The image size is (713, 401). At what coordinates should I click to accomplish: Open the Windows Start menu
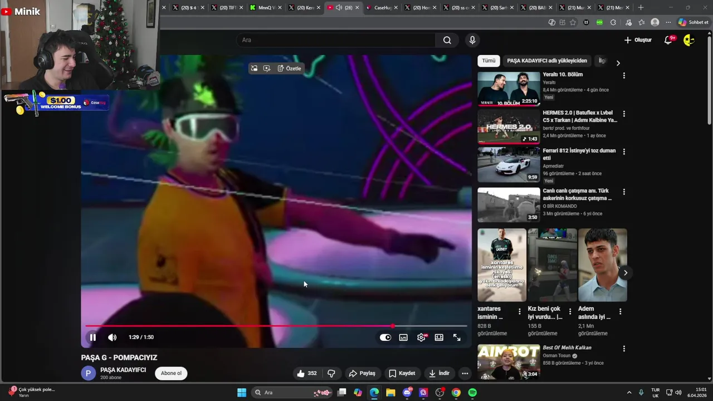(242, 393)
